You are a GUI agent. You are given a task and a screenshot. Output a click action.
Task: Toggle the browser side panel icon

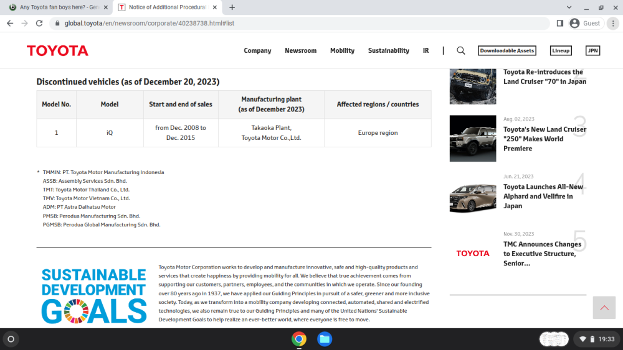tap(560, 24)
